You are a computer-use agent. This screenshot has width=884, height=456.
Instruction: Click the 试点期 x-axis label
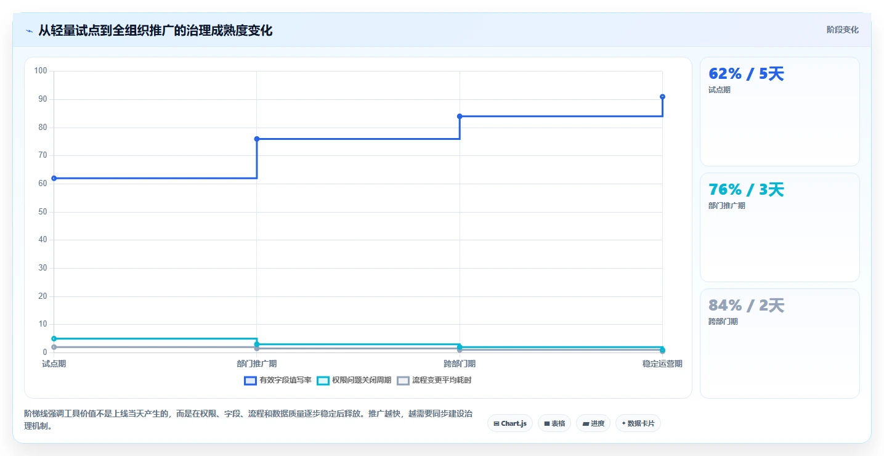[x=54, y=364]
